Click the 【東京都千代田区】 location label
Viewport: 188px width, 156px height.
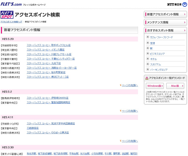tap(10, 64)
